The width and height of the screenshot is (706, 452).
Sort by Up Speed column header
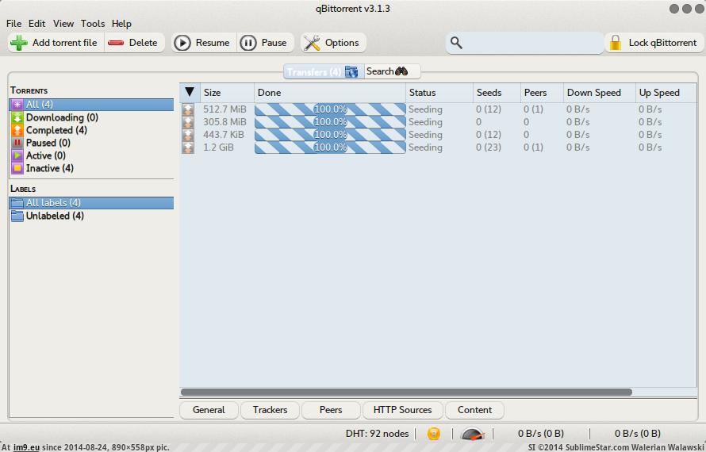666,92
